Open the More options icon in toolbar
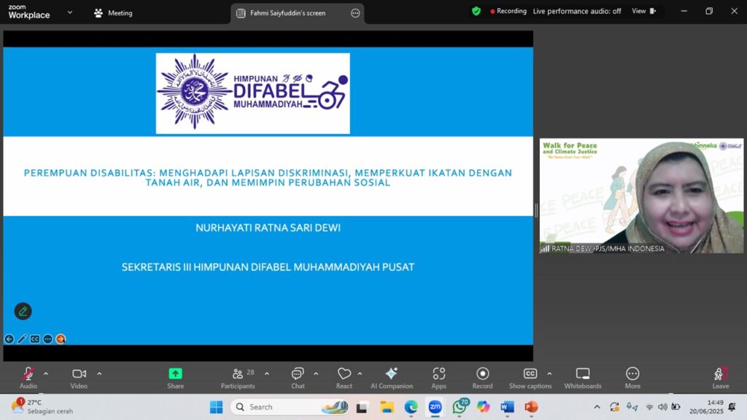Viewport: 747px width, 420px height. coord(632,378)
